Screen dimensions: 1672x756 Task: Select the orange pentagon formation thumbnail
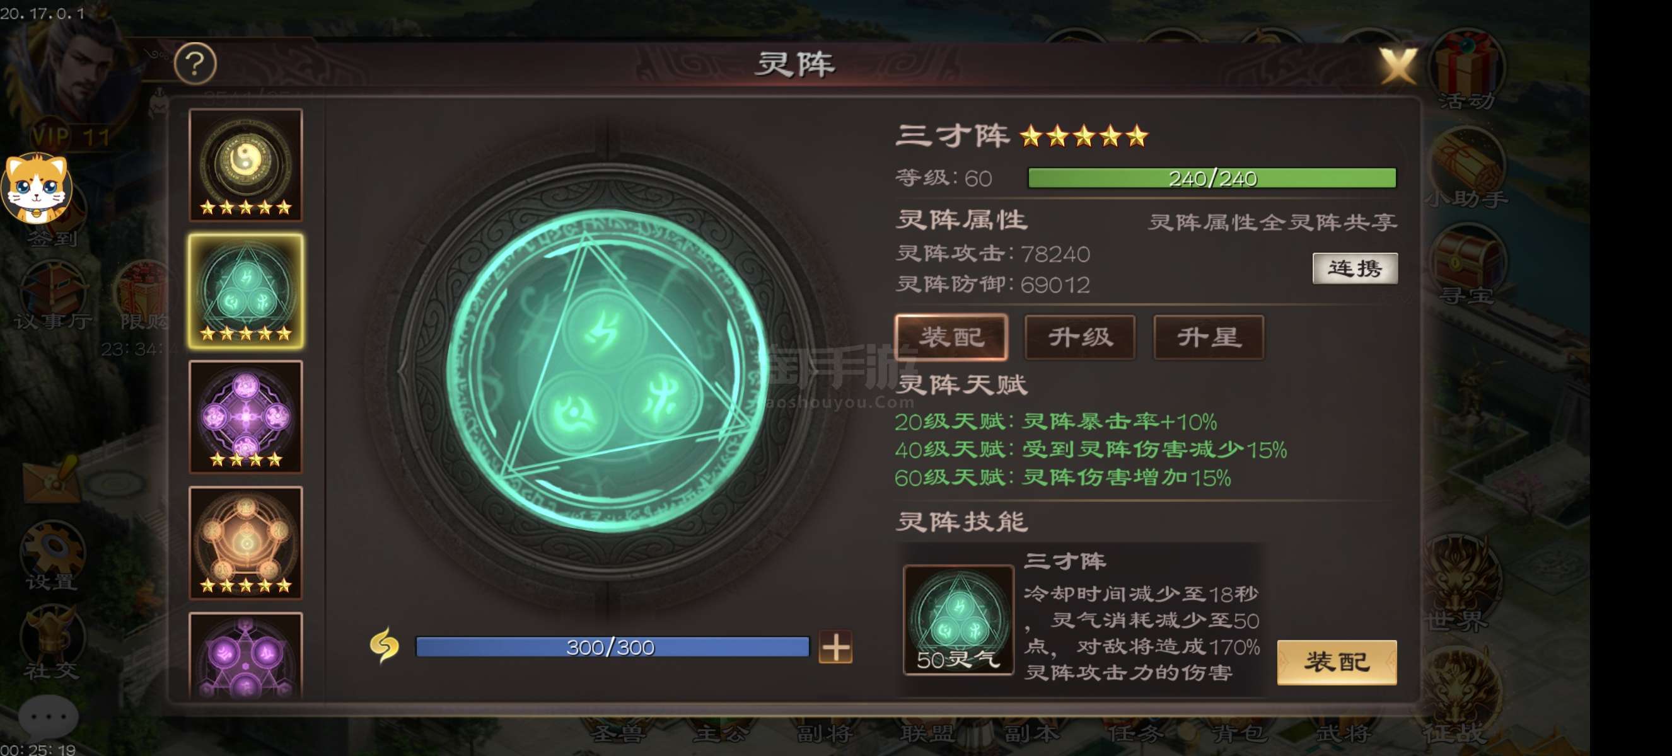245,542
